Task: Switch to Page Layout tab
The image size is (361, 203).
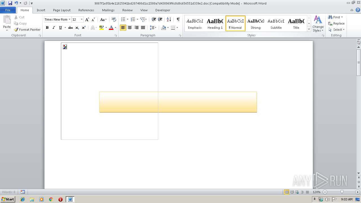Action: click(x=62, y=10)
